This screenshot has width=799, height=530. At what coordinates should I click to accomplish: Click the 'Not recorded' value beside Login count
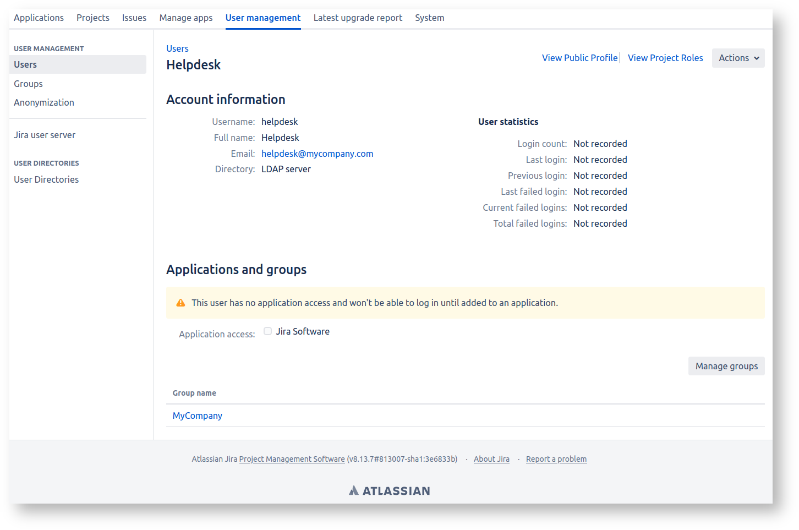coord(600,144)
